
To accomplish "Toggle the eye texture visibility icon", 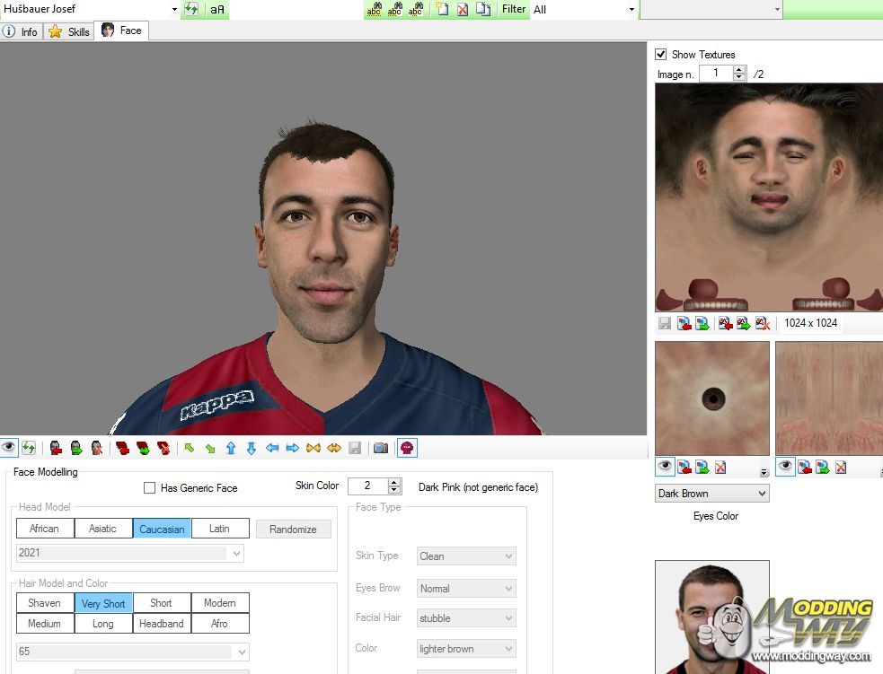I will [665, 467].
